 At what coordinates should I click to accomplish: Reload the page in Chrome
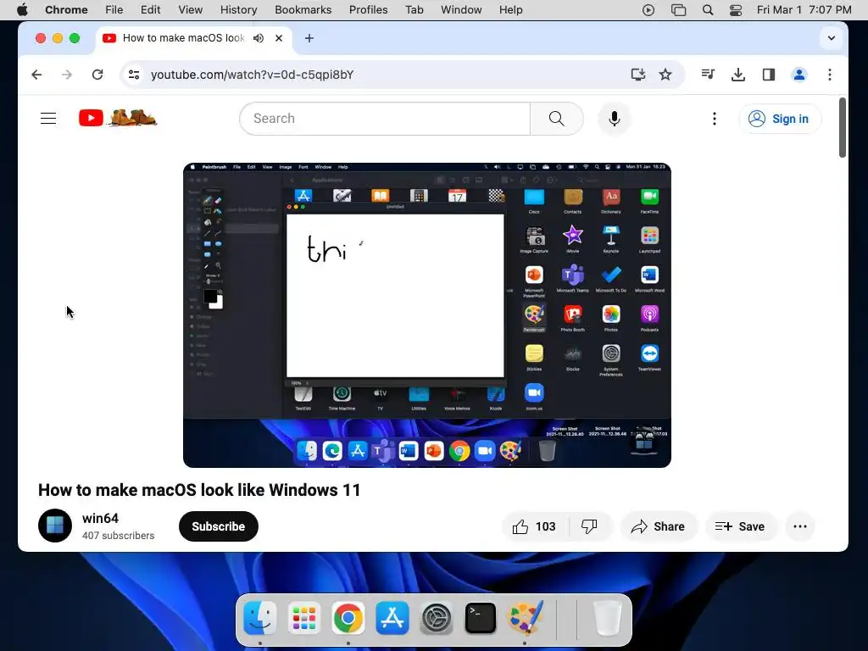click(x=97, y=75)
